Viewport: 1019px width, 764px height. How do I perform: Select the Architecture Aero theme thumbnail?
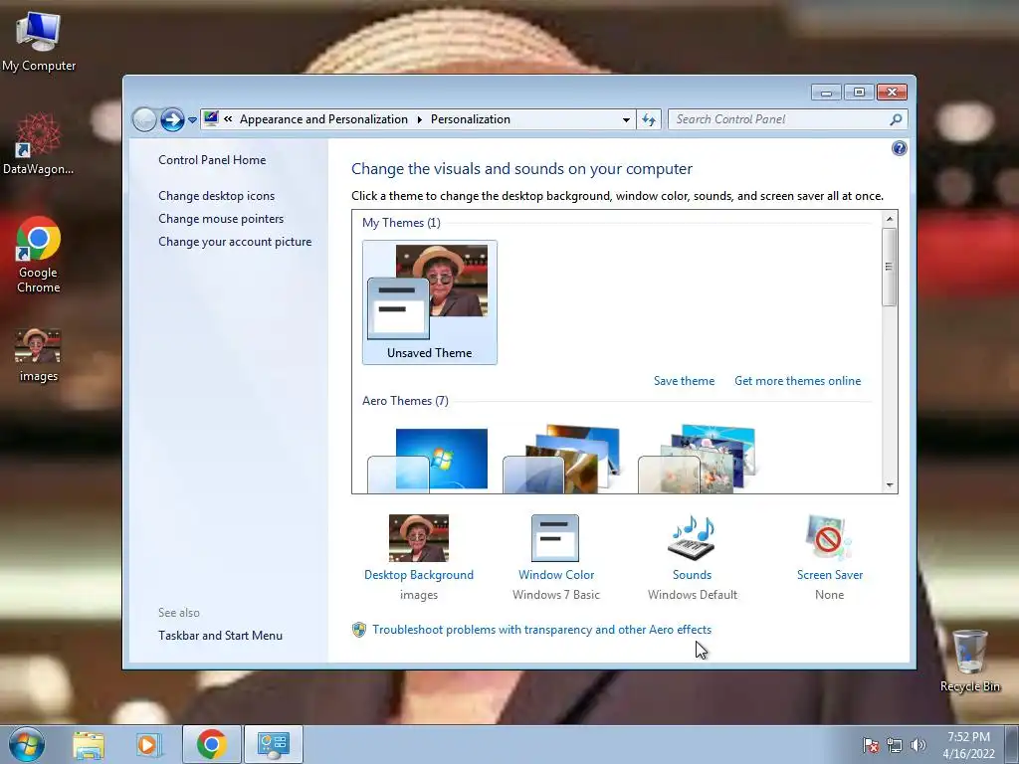(x=562, y=460)
